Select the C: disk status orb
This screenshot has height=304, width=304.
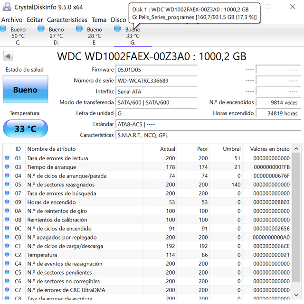(x=3, y=29)
